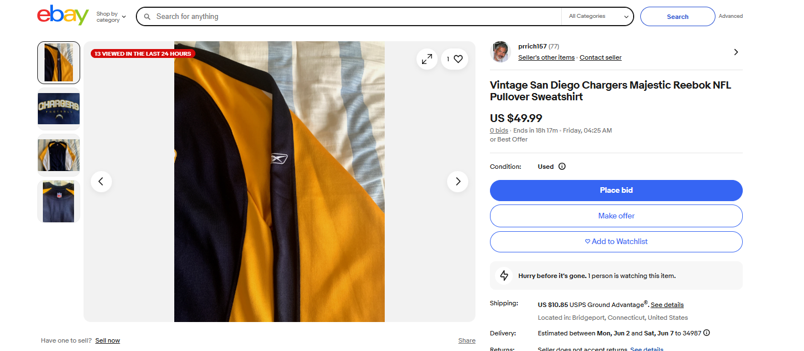The width and height of the screenshot is (804, 351).
Task: Click the heart icon to like item
Action: (x=458, y=59)
